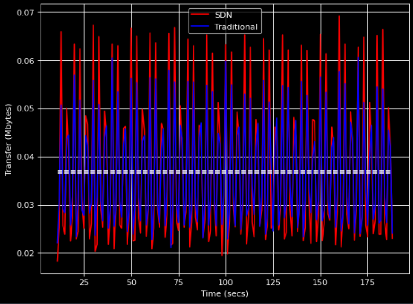The image size is (413, 304).
Task: Click the 0.03 y-axis tick label
Action: 26,206
